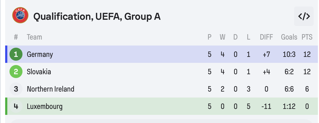Viewport: 319px width, 123px height.
Task: Click Luxembourg's rank 4 badge
Action: (x=16, y=106)
